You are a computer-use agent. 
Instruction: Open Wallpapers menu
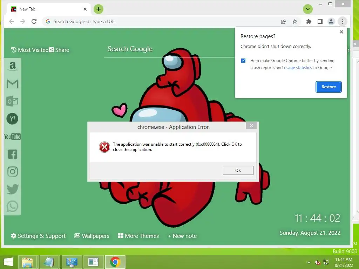[92, 236]
